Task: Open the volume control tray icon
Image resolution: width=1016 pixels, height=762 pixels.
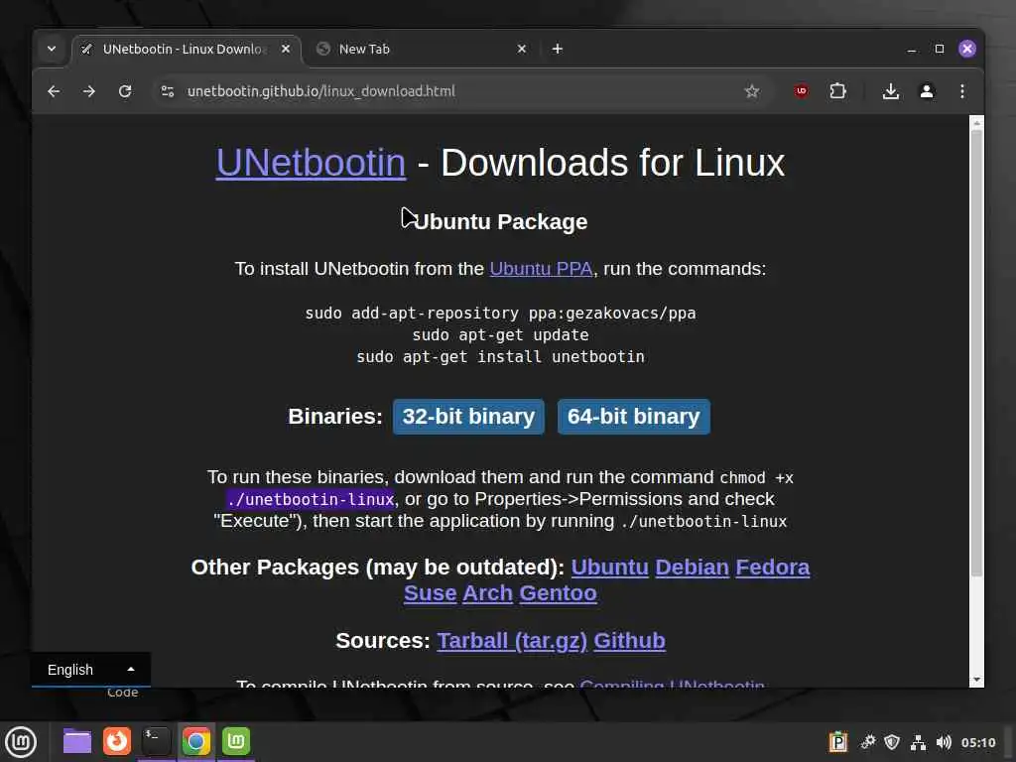Action: 945,742
